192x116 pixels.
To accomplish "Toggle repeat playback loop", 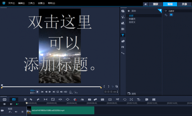I will [x=58, y=92].
